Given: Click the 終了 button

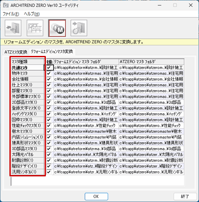Looking at the screenshot, I should [185, 196].
